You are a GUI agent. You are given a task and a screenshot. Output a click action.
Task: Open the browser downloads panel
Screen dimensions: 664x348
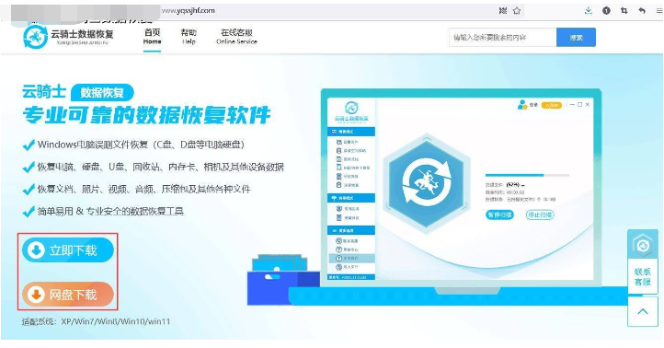tap(589, 11)
